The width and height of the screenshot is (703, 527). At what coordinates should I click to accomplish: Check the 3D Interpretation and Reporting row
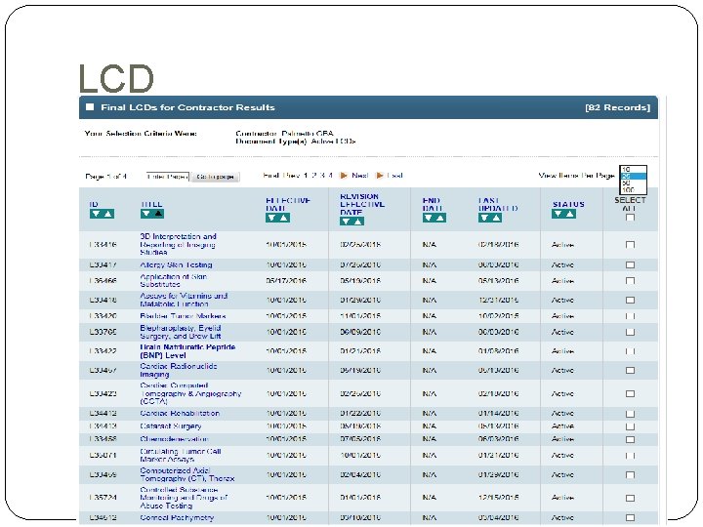pyautogui.click(x=630, y=245)
